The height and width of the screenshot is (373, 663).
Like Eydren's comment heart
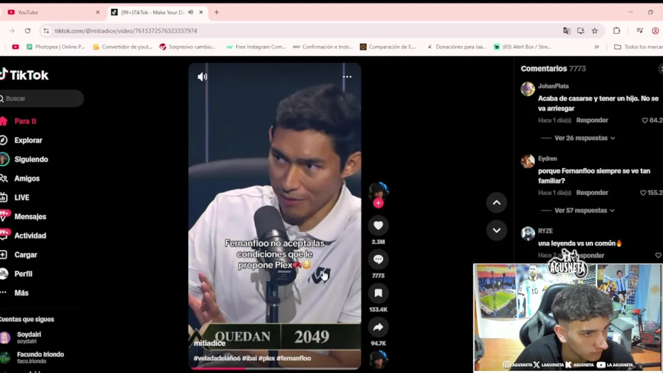643,193
